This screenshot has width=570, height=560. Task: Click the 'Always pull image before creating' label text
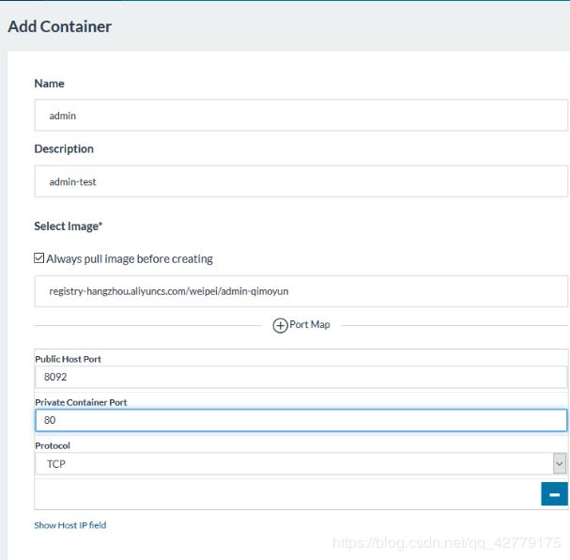coord(130,259)
